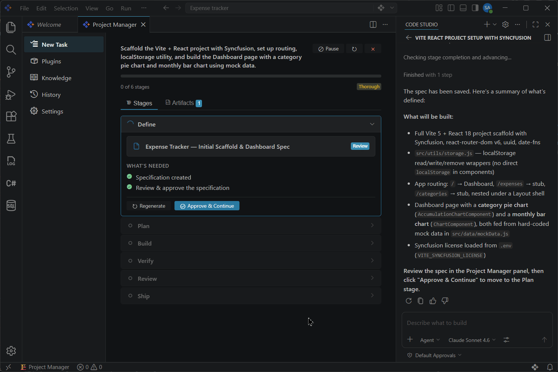This screenshot has width=558, height=372.
Task: Open Knowledge in the sidebar
Action: click(64, 78)
